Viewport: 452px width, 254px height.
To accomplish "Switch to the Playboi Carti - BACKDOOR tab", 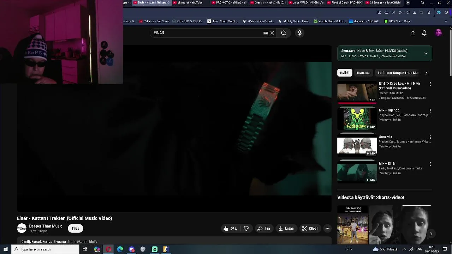I will (345, 3).
